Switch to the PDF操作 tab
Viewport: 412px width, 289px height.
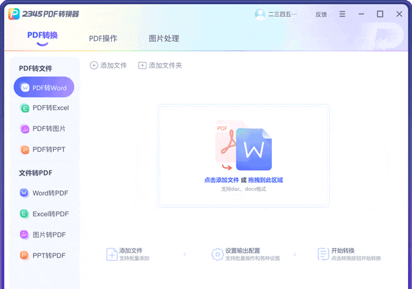(x=103, y=38)
